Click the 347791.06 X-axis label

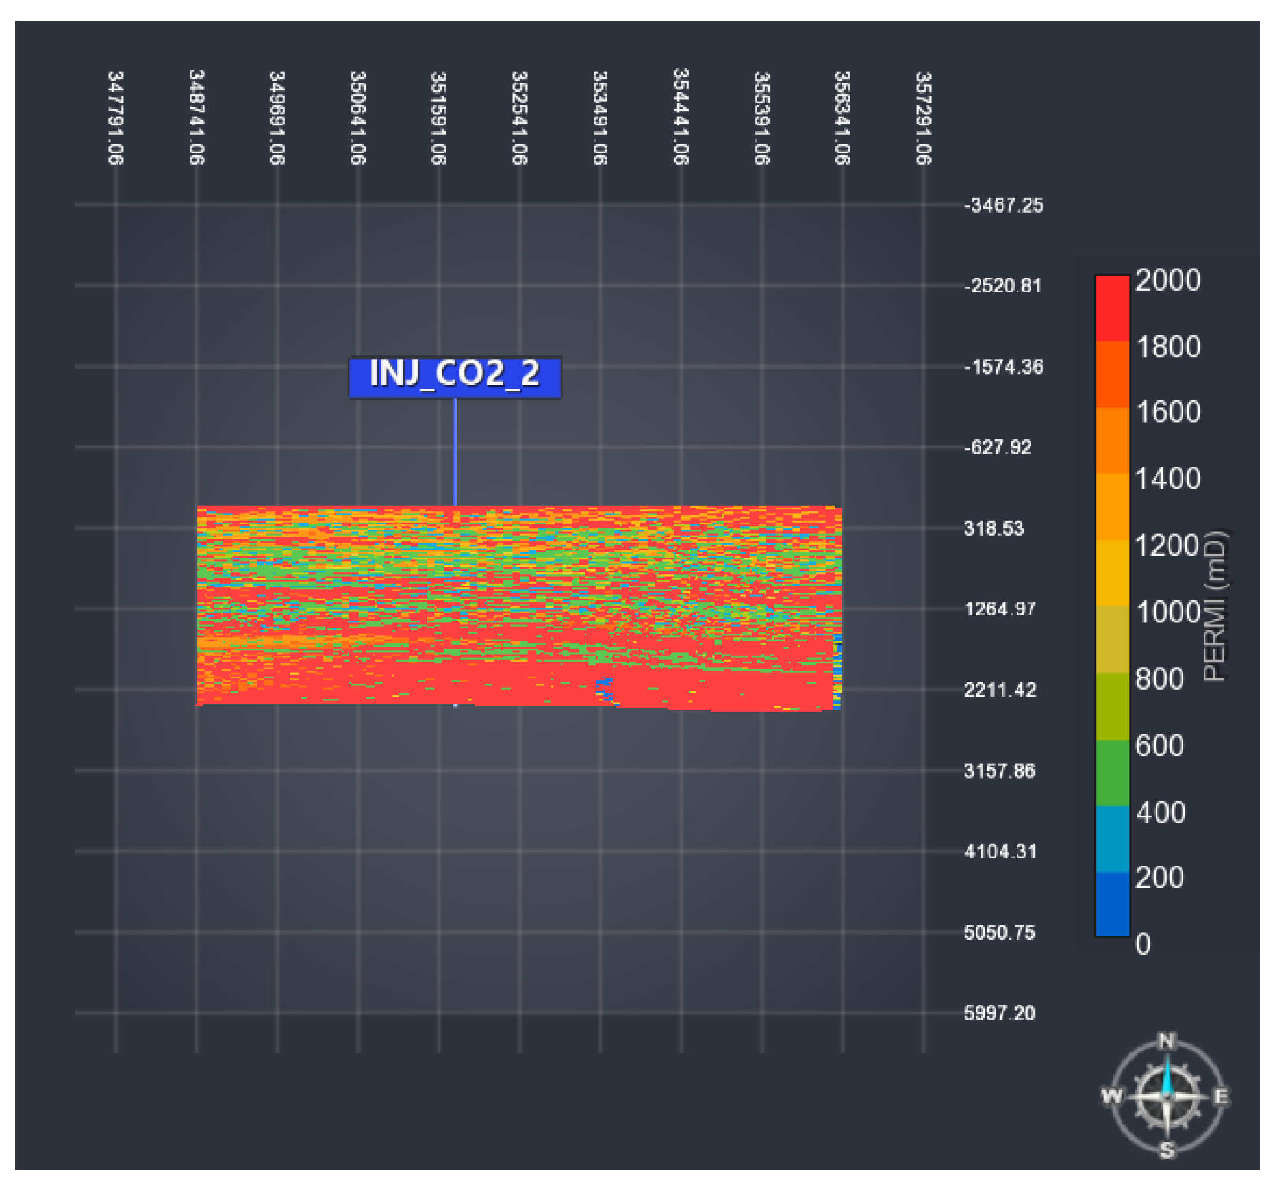tap(115, 117)
